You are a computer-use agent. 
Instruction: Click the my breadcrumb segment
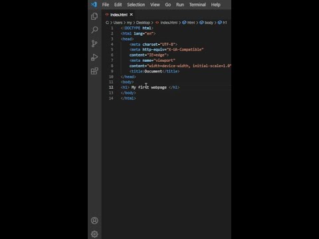129,23
